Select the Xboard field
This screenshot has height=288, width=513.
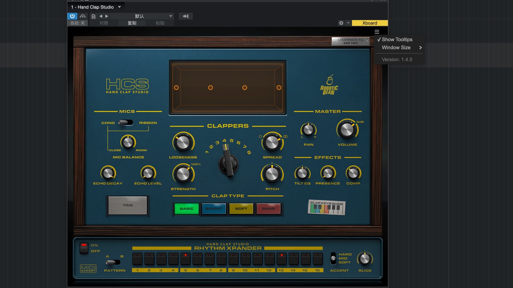[370, 23]
